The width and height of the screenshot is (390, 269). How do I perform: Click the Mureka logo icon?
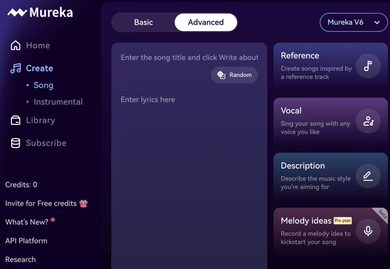(x=17, y=13)
